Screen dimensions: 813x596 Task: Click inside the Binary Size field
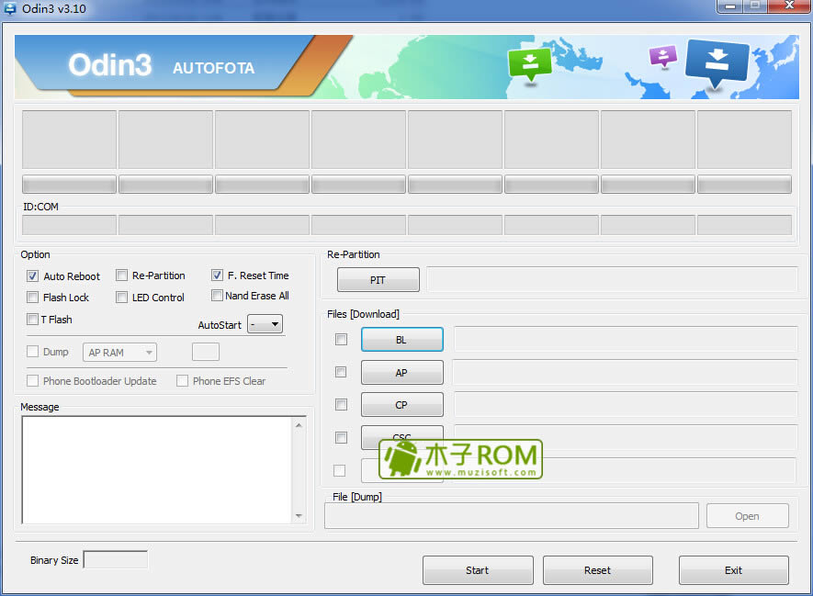click(114, 558)
